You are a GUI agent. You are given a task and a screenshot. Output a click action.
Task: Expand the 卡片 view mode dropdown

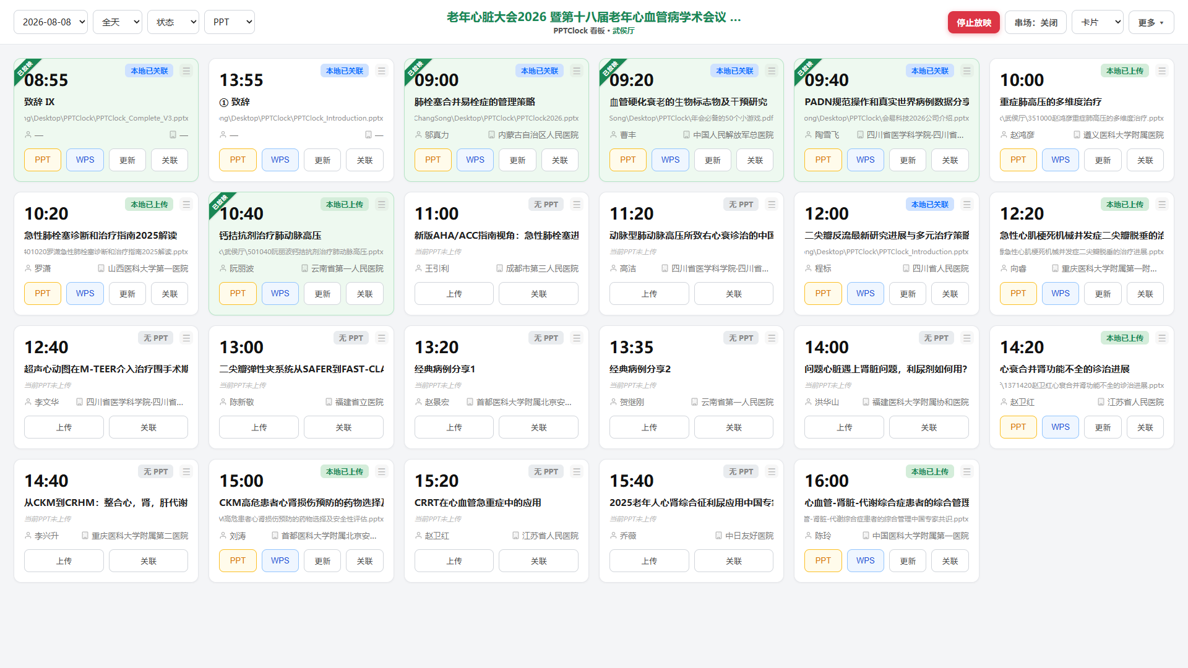coord(1098,22)
